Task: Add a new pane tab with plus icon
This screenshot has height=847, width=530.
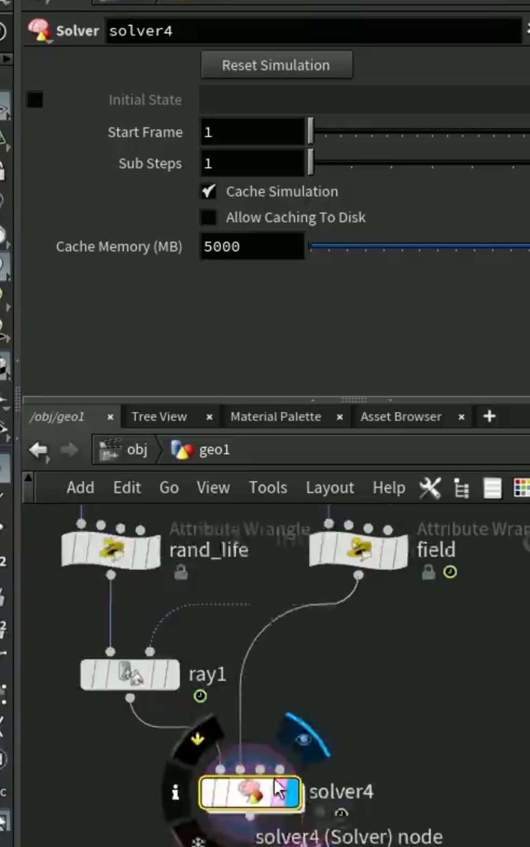Action: coord(490,416)
